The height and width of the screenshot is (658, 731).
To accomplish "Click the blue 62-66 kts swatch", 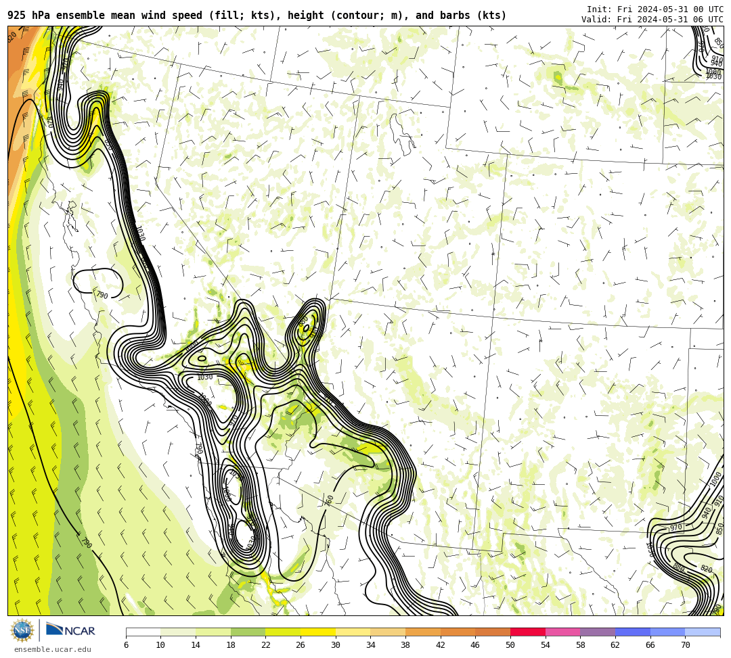I will 633,632.
